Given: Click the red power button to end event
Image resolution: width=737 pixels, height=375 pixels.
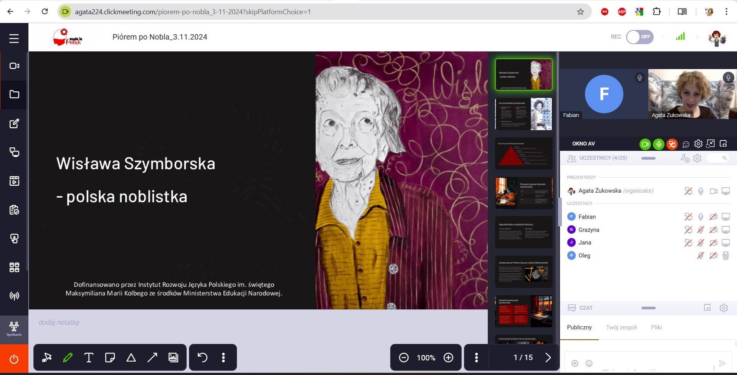Looking at the screenshot, I should coord(14,359).
